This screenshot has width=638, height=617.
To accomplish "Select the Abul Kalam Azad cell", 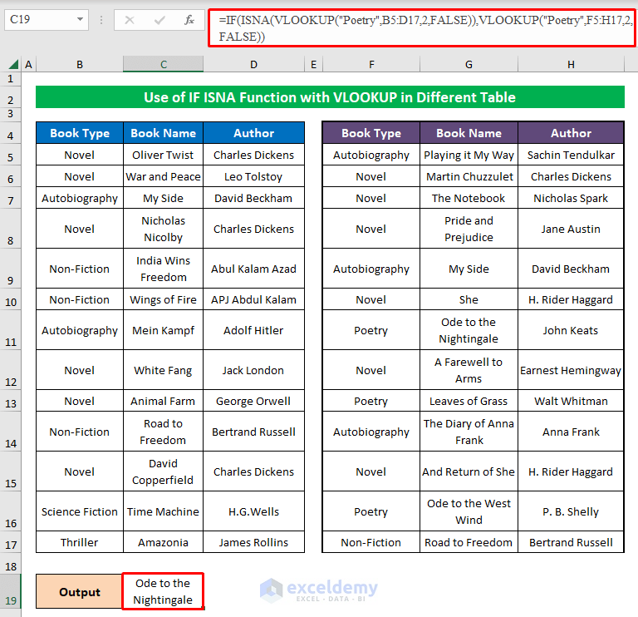I will (253, 269).
